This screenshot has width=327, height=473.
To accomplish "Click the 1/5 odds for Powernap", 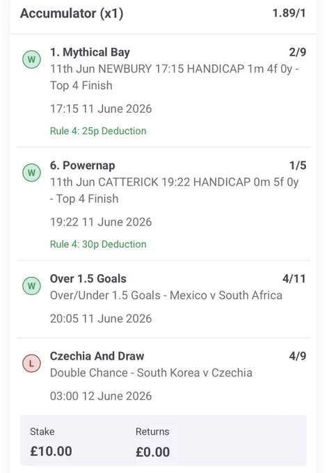I will [x=298, y=166].
